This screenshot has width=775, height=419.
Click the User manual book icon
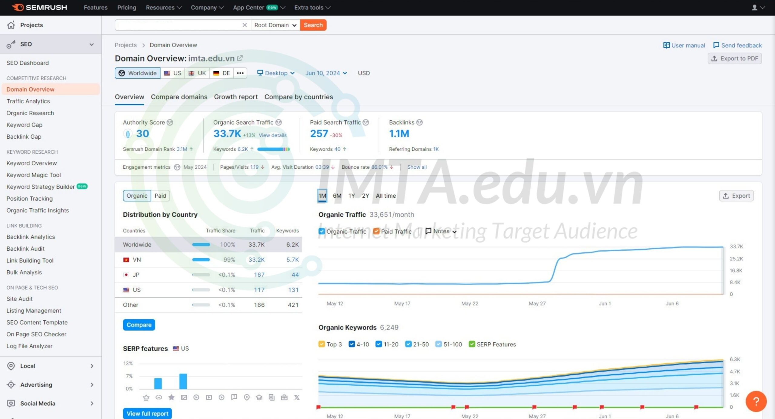(x=666, y=45)
